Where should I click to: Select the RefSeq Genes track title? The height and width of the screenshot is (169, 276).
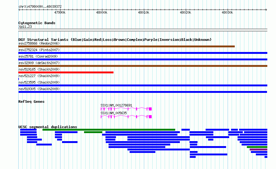pos(31,102)
